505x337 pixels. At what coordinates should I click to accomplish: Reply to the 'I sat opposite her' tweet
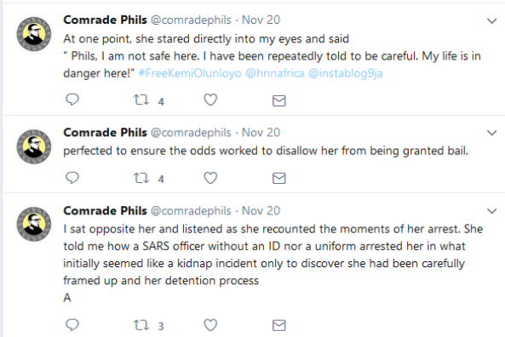(x=72, y=325)
